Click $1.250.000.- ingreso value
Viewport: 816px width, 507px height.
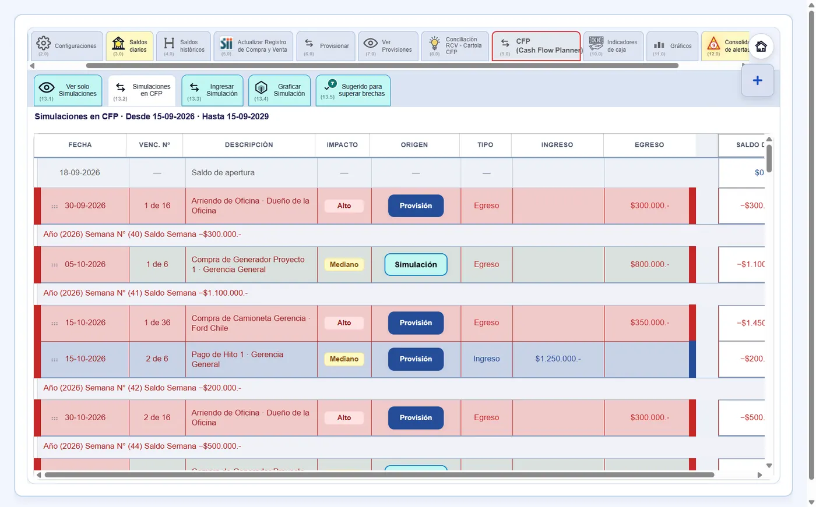coord(558,359)
